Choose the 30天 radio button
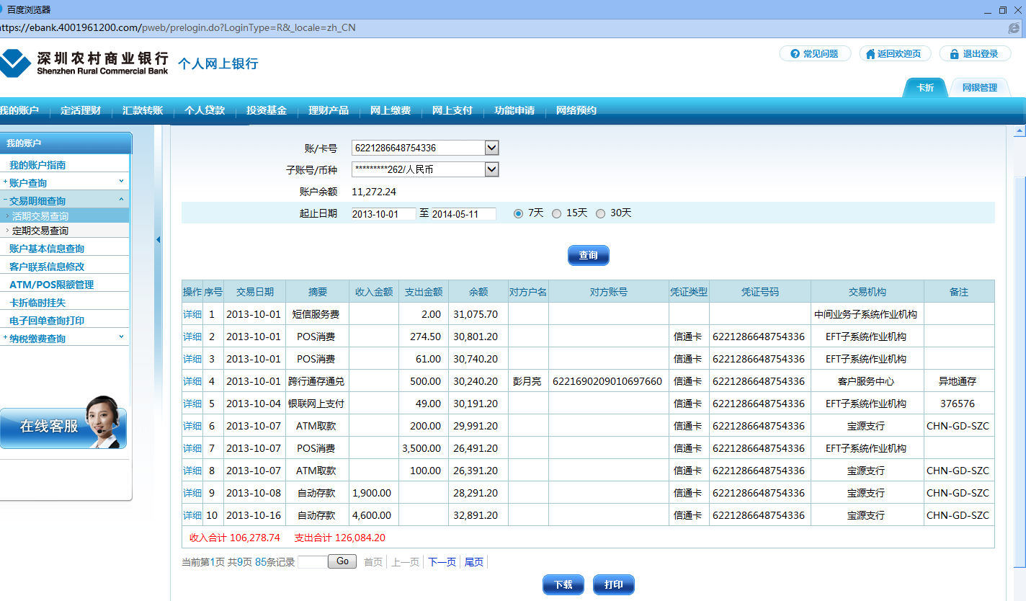The image size is (1026, 601). coord(600,213)
